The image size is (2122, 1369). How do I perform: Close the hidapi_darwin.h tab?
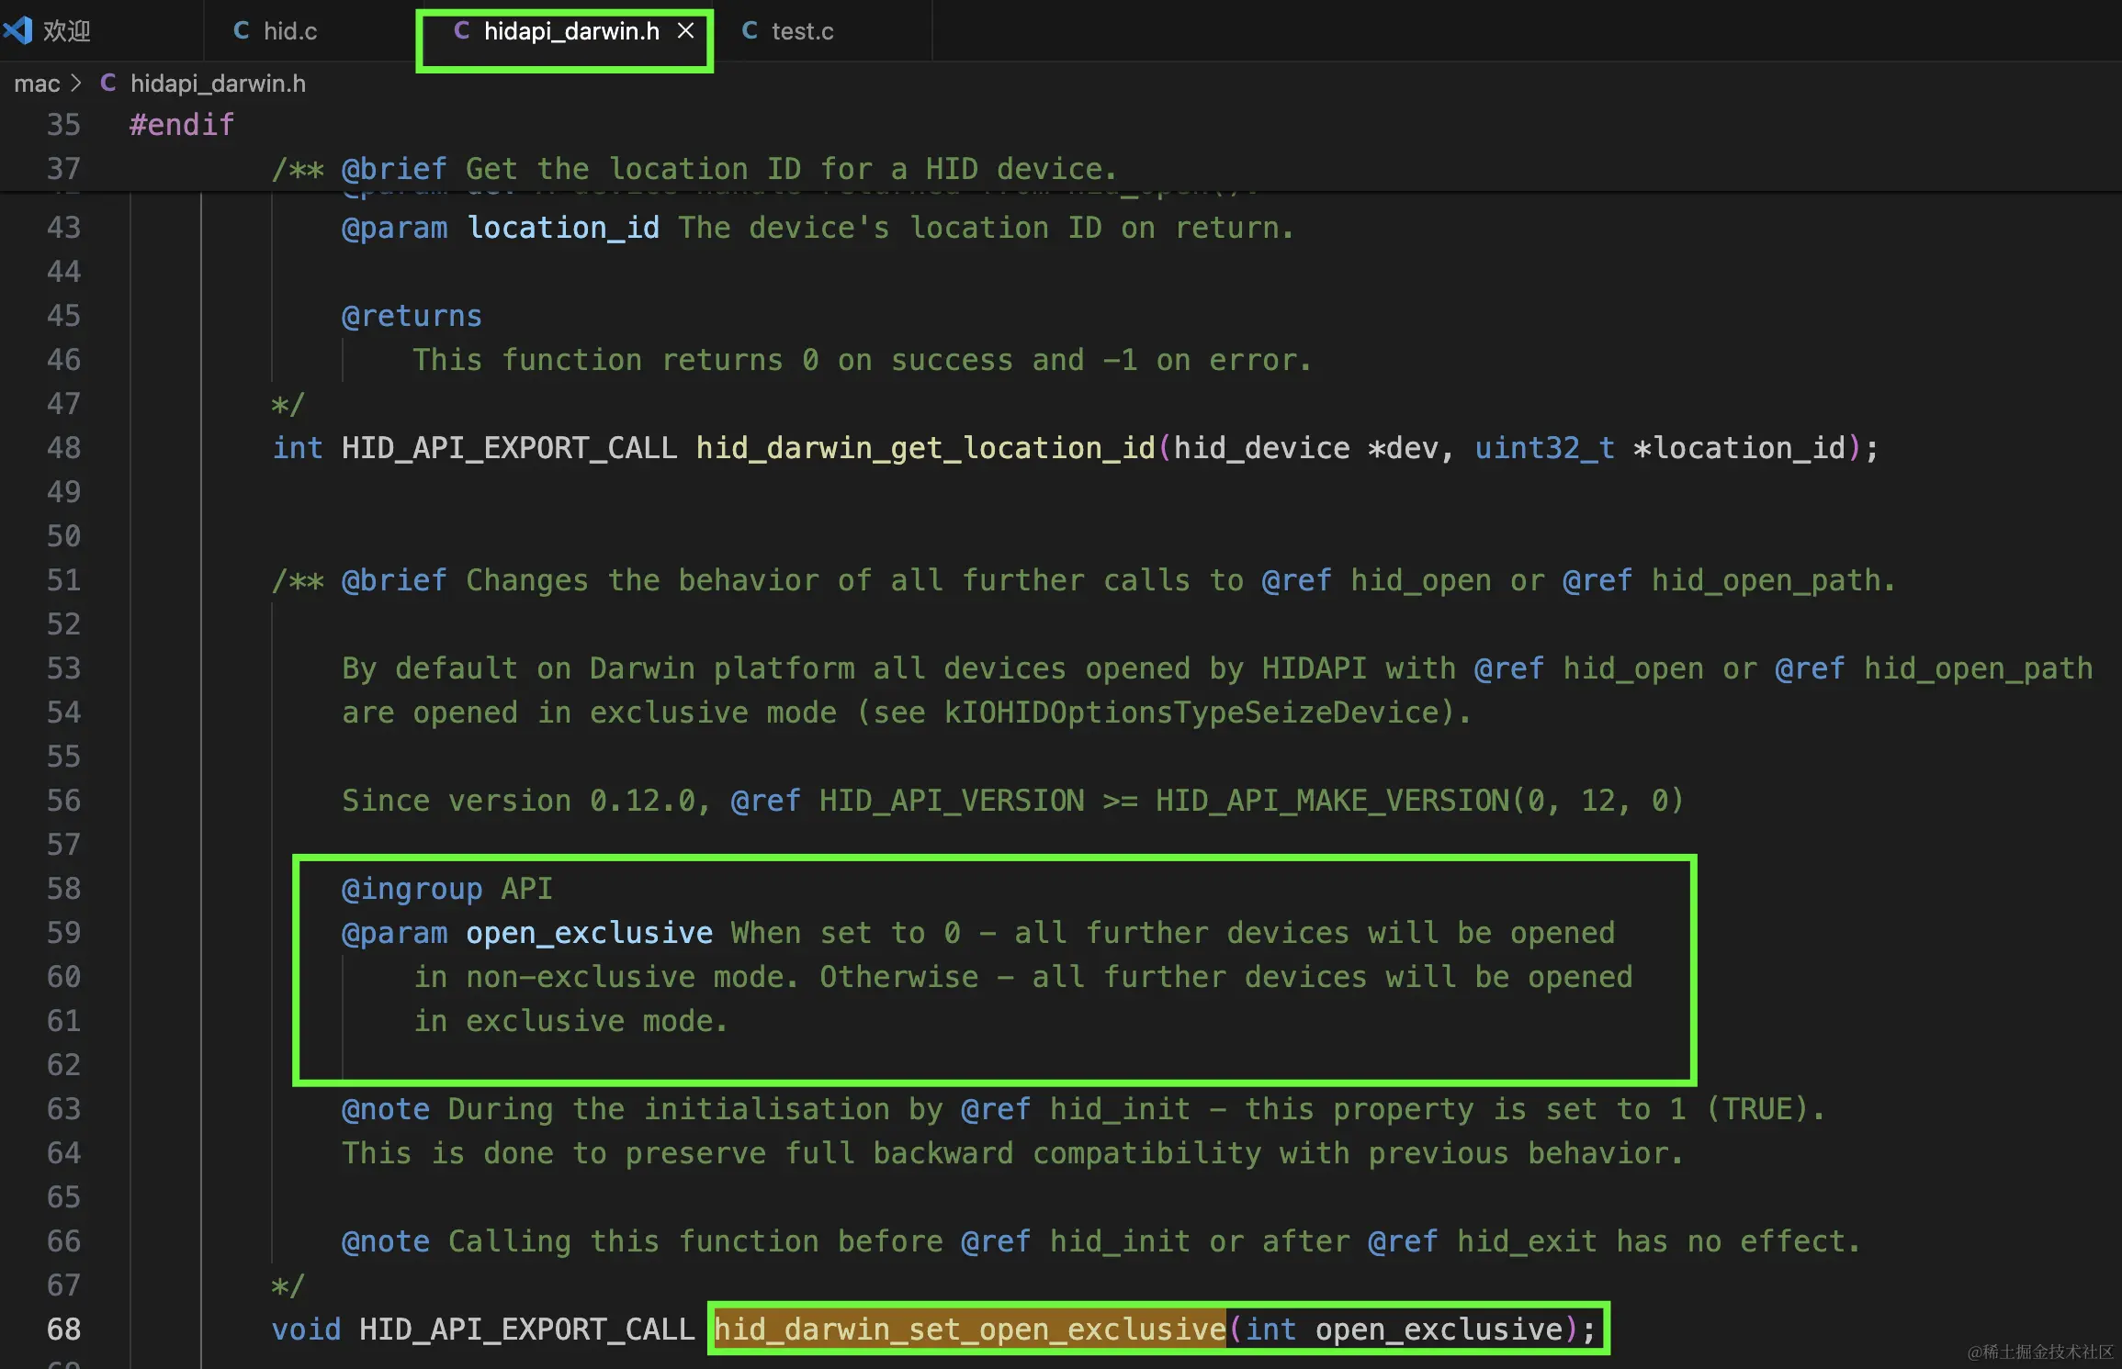pyautogui.click(x=685, y=31)
